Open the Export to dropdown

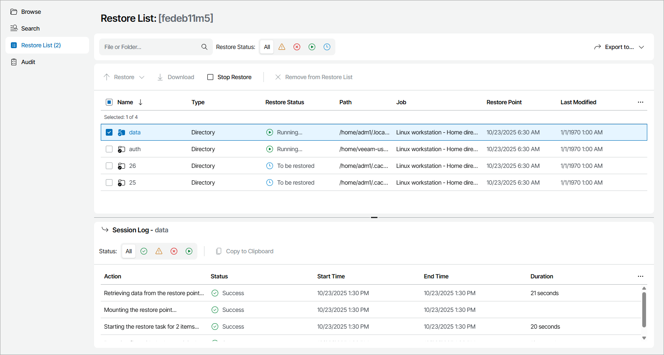619,47
